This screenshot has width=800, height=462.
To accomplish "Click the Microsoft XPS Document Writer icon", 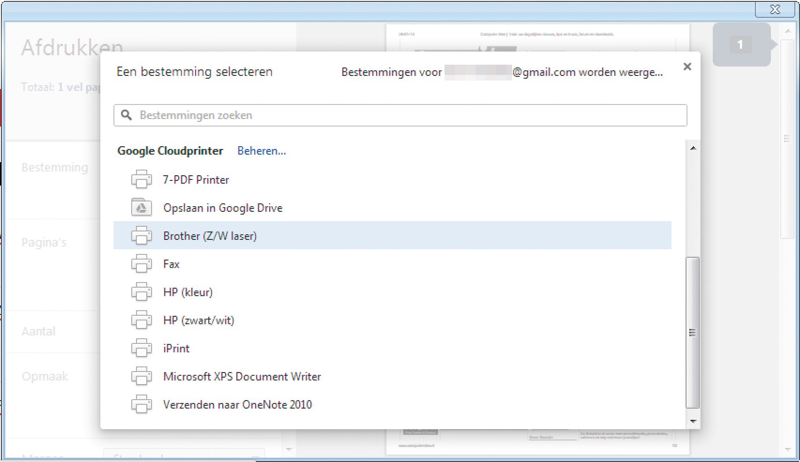I will (x=141, y=376).
